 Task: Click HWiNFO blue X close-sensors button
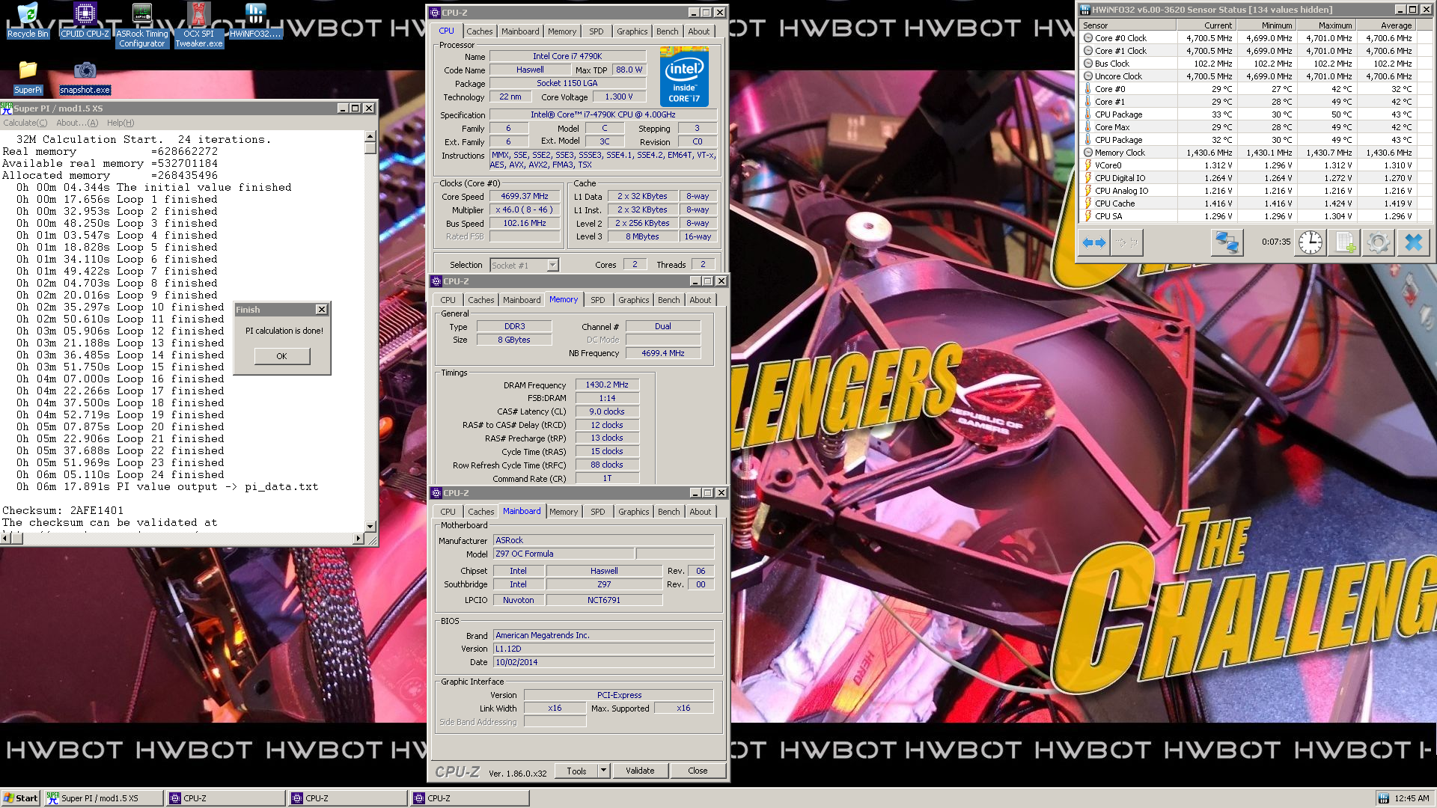tap(1413, 242)
